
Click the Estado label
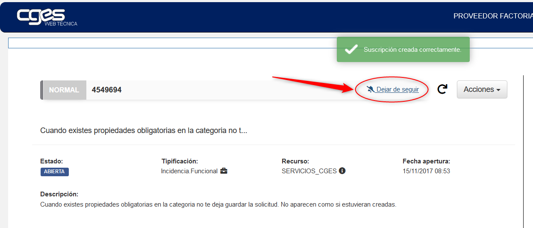pyautogui.click(x=52, y=161)
